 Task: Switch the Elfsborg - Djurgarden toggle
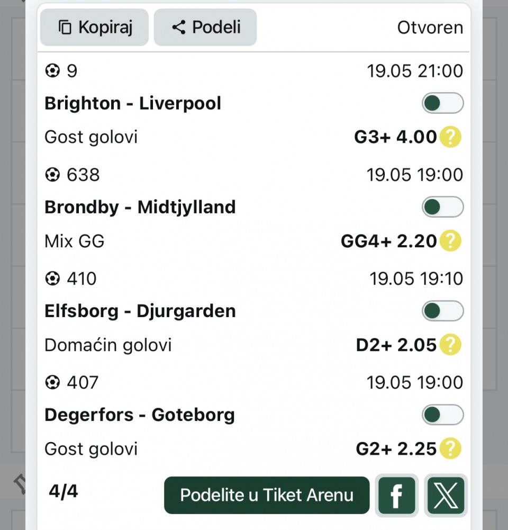(442, 311)
